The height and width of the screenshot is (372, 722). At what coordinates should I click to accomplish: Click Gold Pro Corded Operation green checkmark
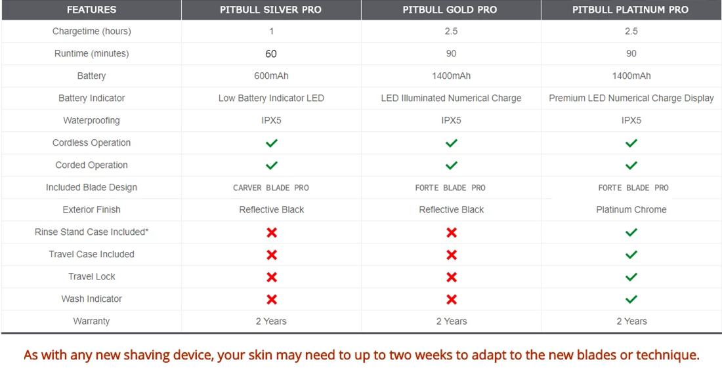(x=452, y=165)
